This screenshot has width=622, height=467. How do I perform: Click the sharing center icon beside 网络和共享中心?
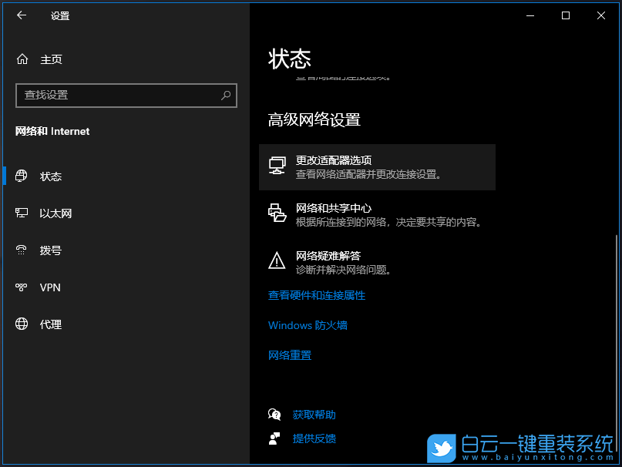[x=277, y=213]
